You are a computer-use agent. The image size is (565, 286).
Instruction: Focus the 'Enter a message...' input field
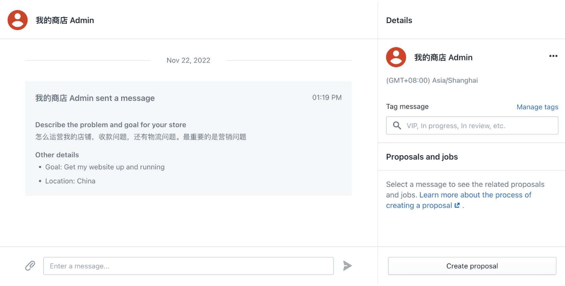[x=188, y=266]
